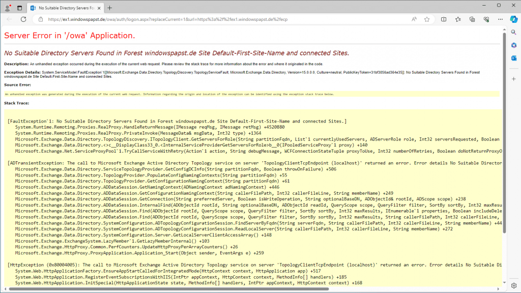View site information via the lock icon
Image resolution: width=521 pixels, height=293 pixels.
41,19
